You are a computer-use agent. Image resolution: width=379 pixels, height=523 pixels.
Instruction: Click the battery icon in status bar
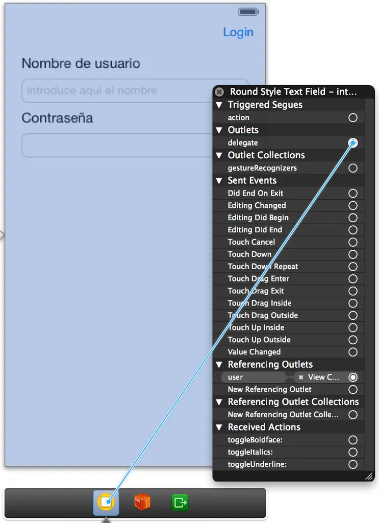coord(248,12)
